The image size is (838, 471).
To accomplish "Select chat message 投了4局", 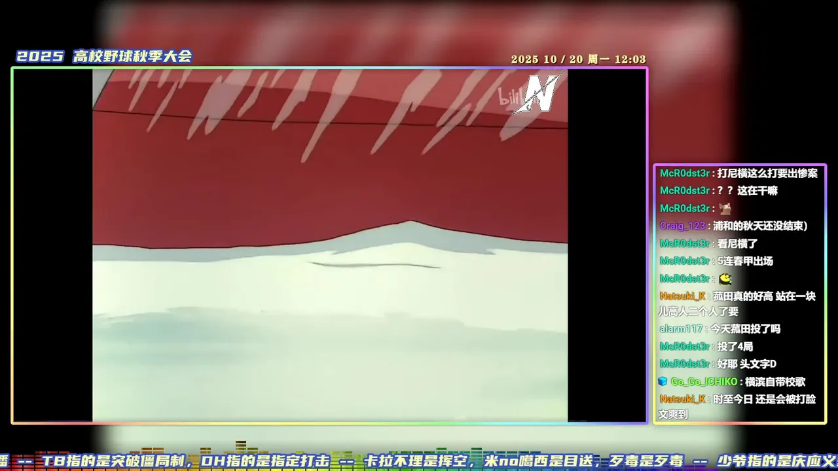I will click(x=735, y=347).
